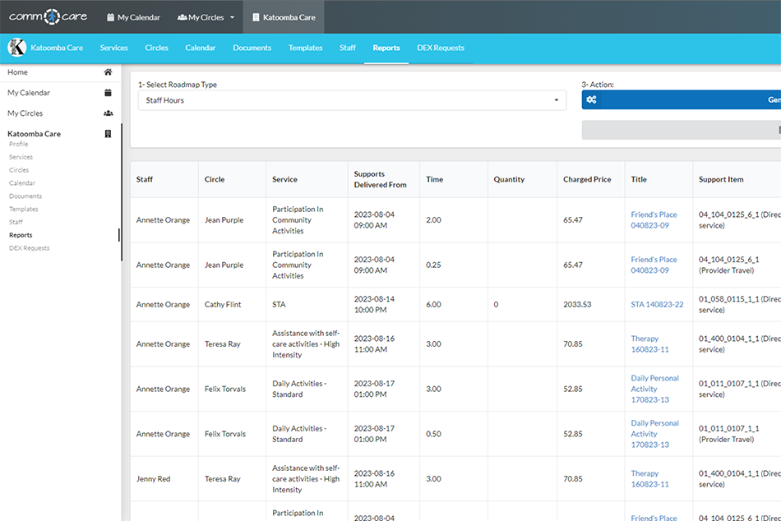Click the gray progress bar below the Action button

pyautogui.click(x=681, y=129)
